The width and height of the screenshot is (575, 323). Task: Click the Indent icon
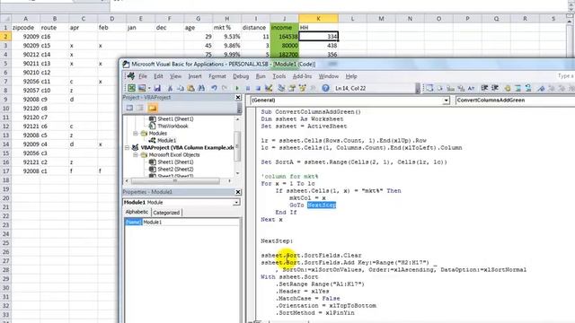pyautogui.click(x=485, y=88)
